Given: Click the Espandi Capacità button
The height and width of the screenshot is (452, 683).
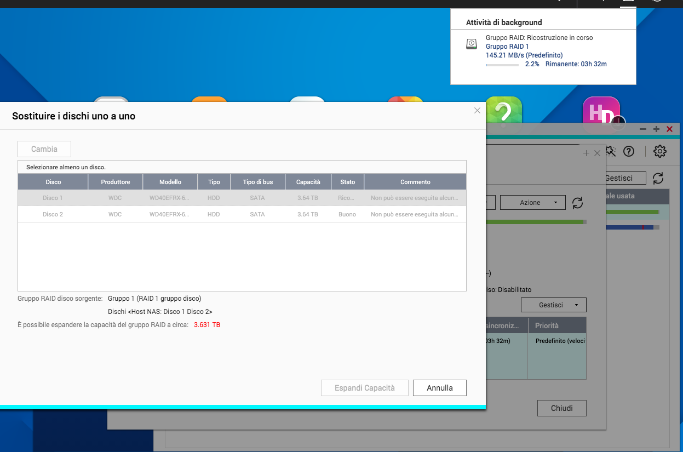Looking at the screenshot, I should (x=365, y=388).
